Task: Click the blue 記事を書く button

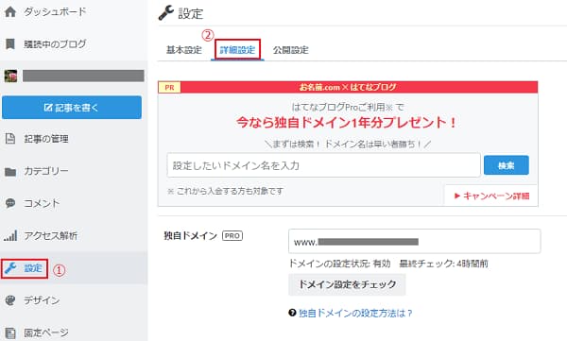Action: [72, 108]
